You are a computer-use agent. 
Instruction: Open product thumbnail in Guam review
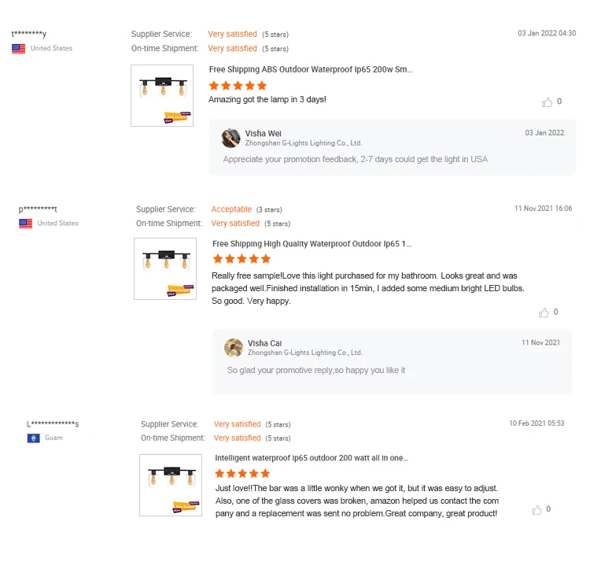[x=171, y=485]
